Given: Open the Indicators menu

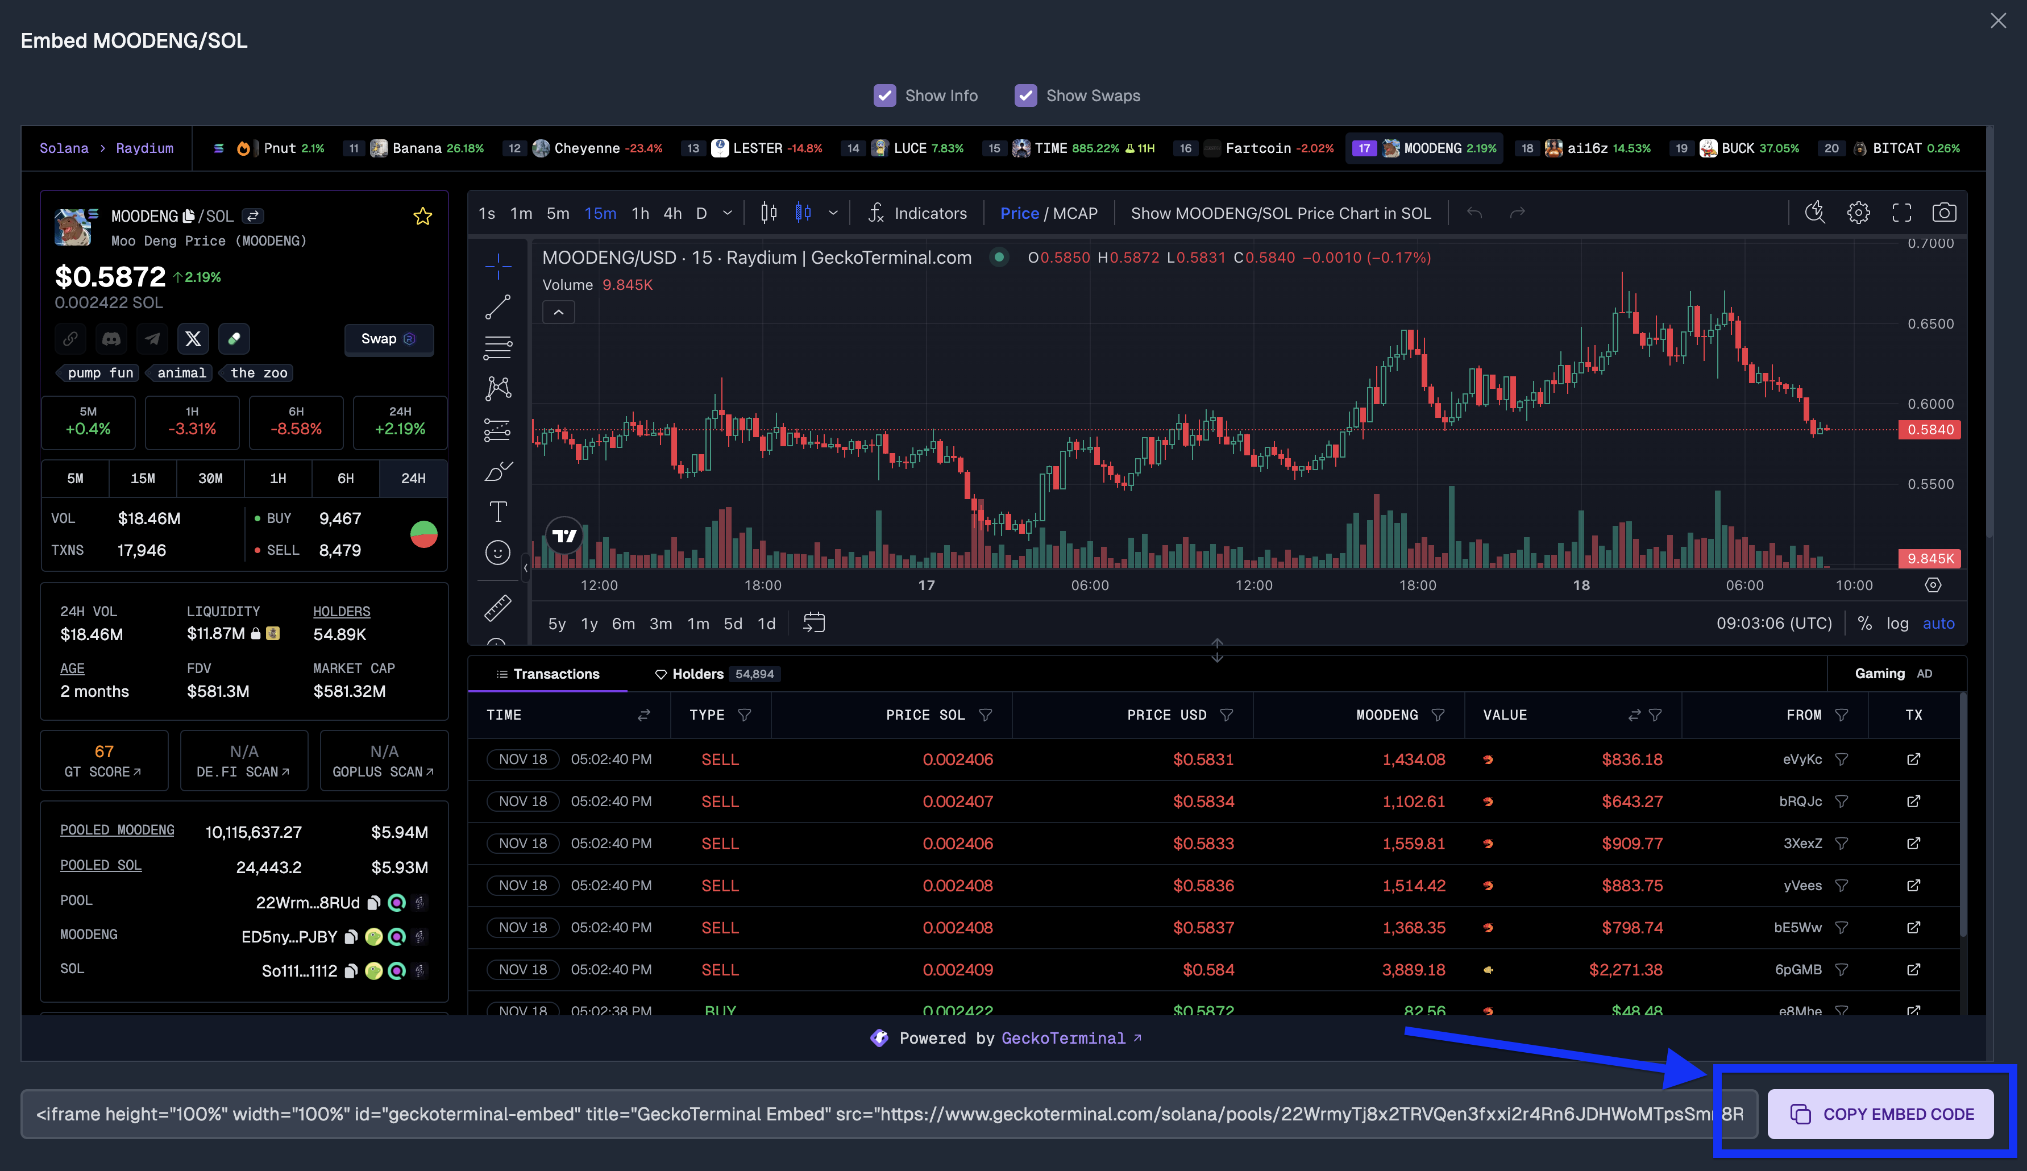Looking at the screenshot, I should [x=917, y=213].
